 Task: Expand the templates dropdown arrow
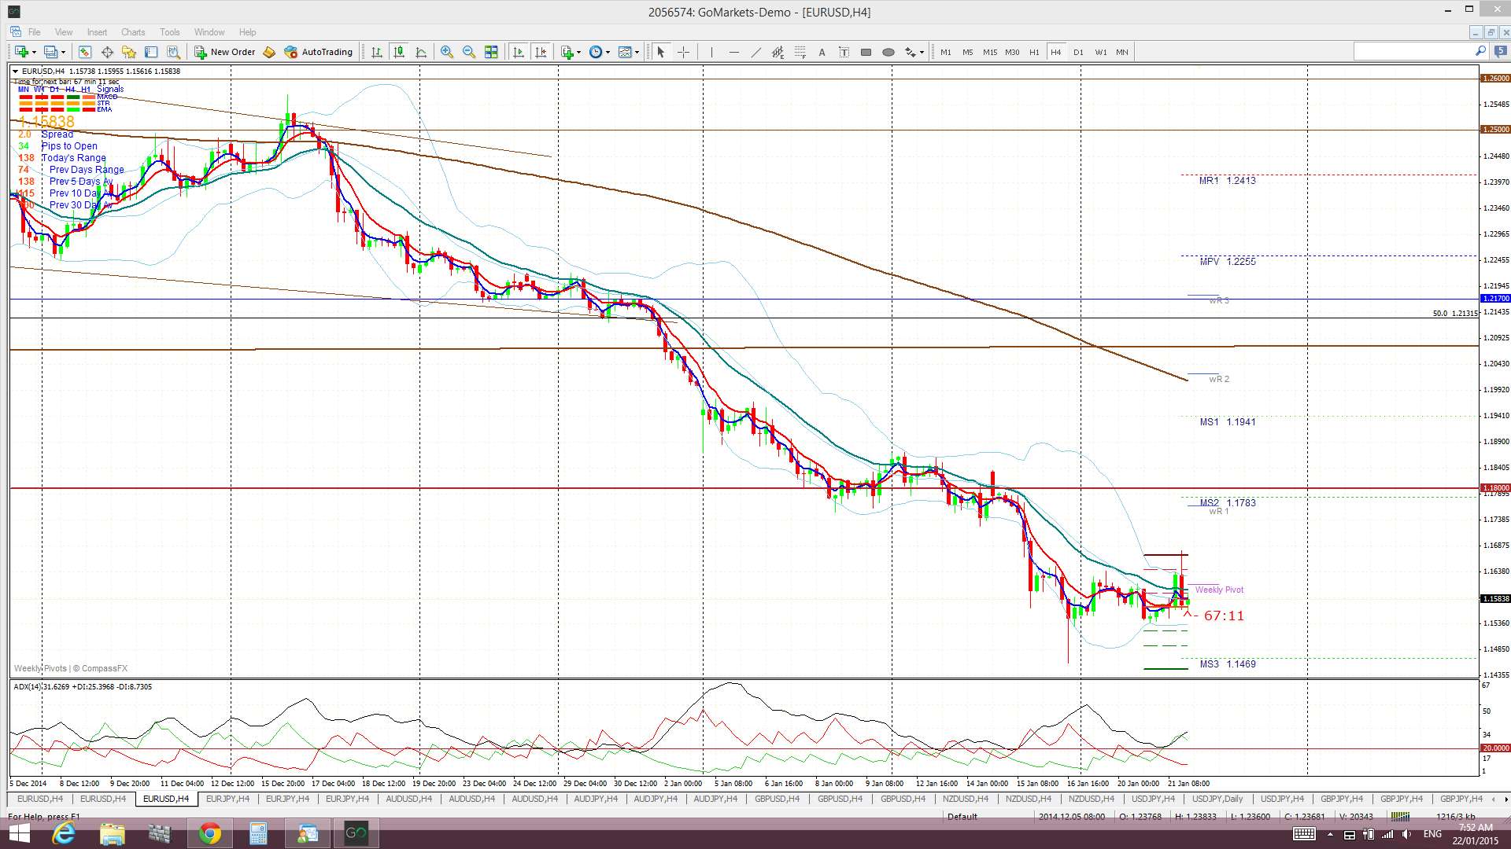pos(637,52)
